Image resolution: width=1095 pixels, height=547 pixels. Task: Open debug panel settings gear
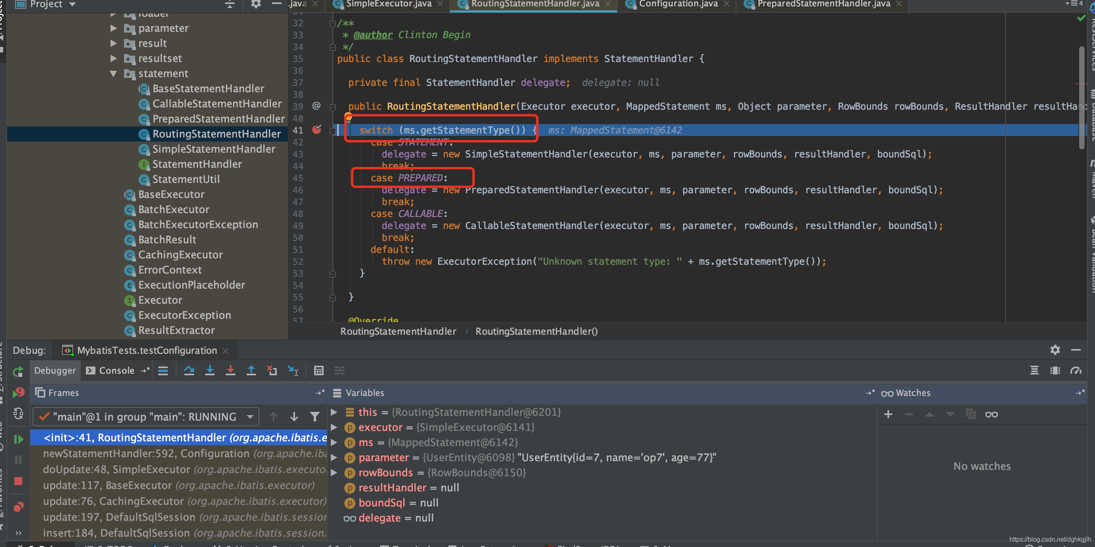click(1055, 350)
